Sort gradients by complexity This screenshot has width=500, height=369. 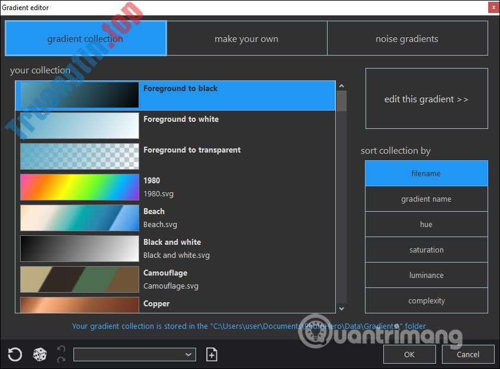click(x=426, y=300)
